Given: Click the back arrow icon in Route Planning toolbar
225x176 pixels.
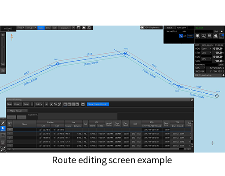Looking at the screenshot, I should [x=47, y=104].
